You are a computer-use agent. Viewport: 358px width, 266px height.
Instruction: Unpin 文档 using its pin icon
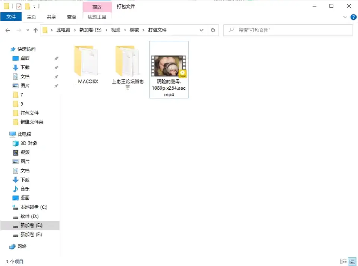point(56,77)
